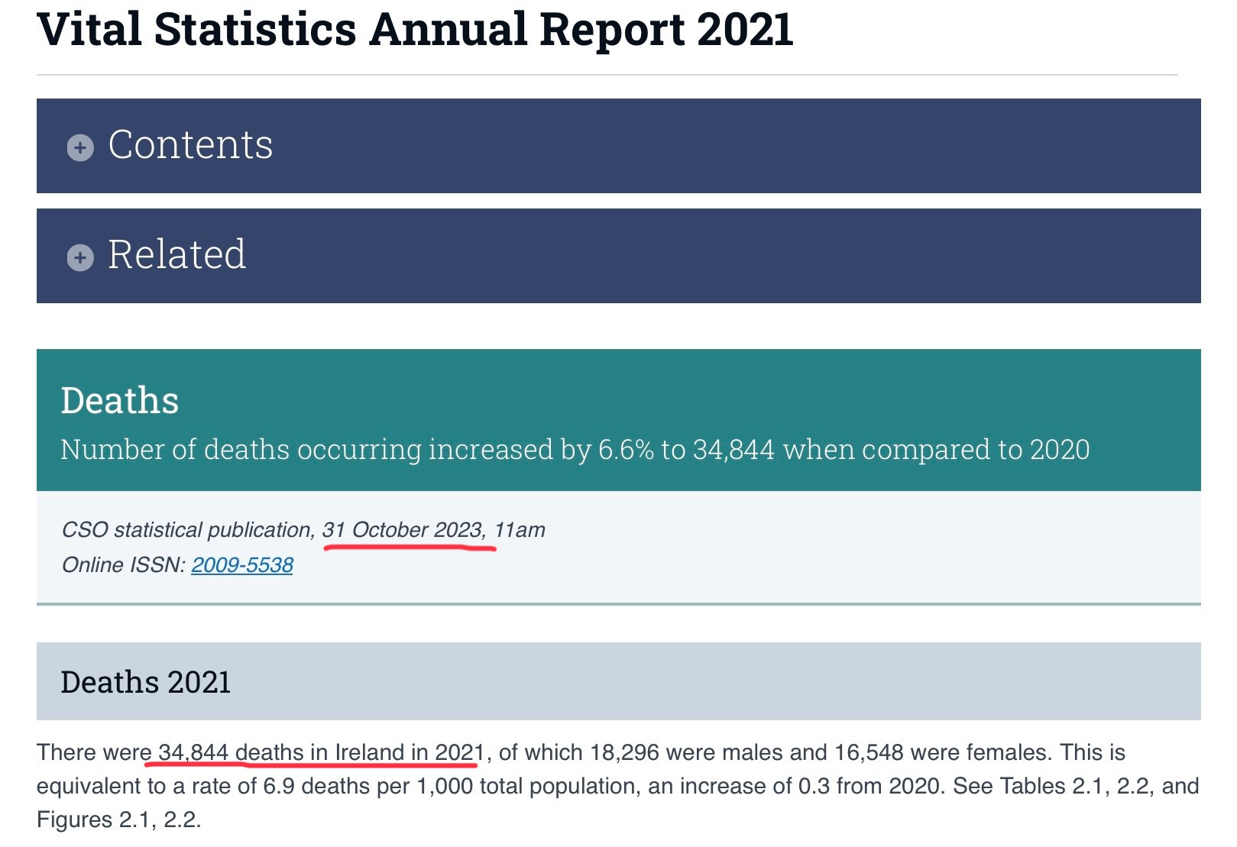Click the publication date '31 October 2023, 11am'
Viewport: 1237px width, 847px height.
click(x=433, y=530)
